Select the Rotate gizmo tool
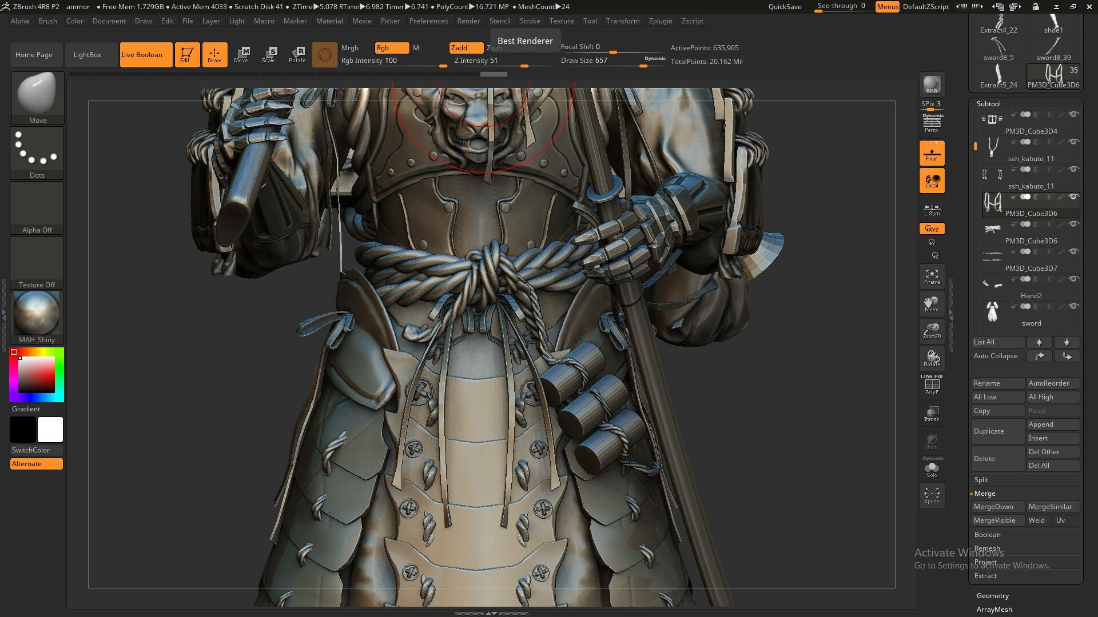The height and width of the screenshot is (617, 1098). click(297, 55)
